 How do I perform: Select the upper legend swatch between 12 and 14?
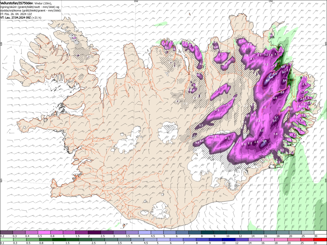click(244, 232)
